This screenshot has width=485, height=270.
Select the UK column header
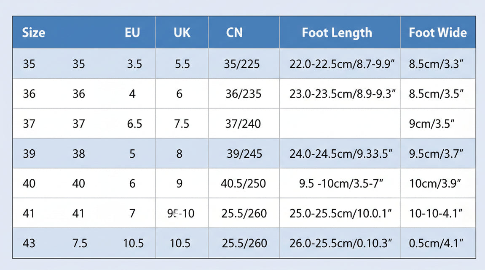(x=182, y=32)
